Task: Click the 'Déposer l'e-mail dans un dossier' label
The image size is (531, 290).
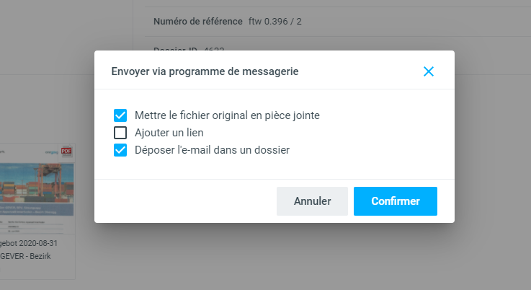Action: point(212,151)
